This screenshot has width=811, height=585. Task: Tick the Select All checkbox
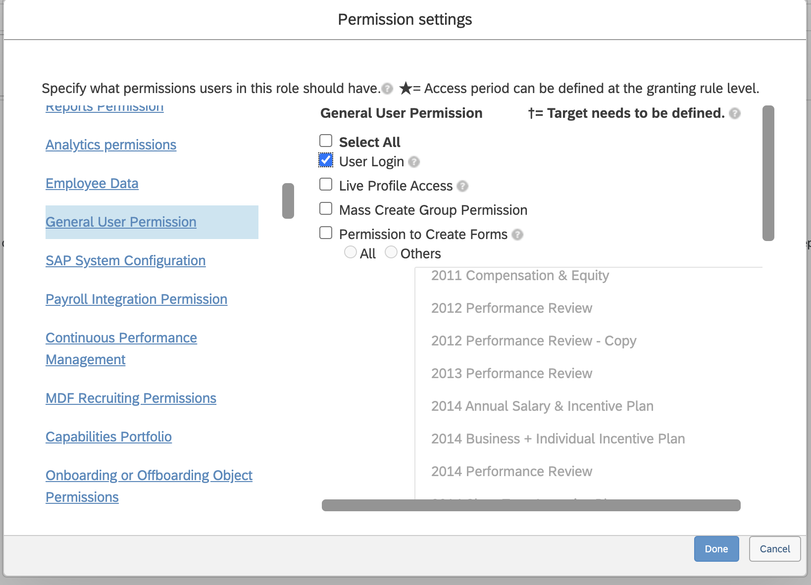pos(326,141)
